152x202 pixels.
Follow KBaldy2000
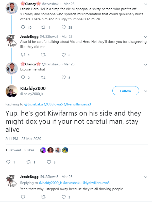[x=126, y=91]
